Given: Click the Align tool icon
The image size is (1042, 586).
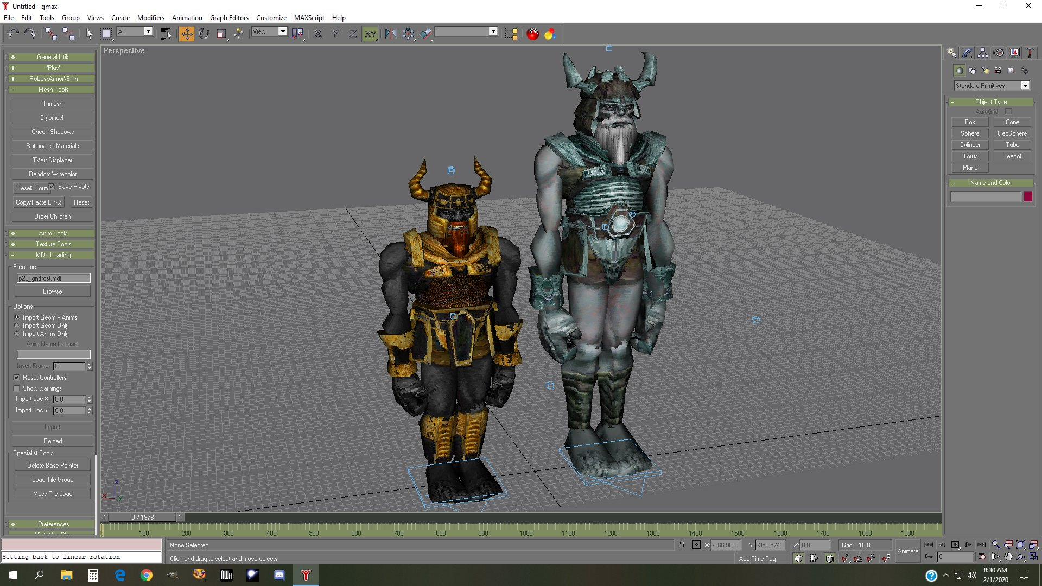Looking at the screenshot, I should [x=426, y=34].
